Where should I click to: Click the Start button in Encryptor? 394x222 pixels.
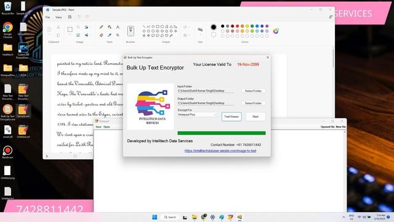255,117
